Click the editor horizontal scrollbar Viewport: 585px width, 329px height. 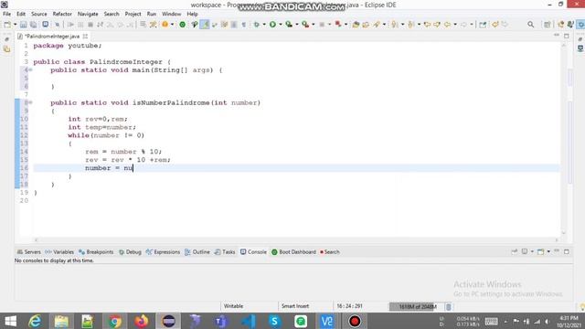tap(296, 240)
